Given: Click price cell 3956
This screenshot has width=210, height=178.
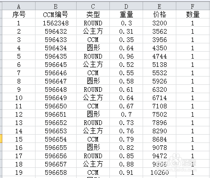Looking at the screenshot, I should click(x=159, y=39).
